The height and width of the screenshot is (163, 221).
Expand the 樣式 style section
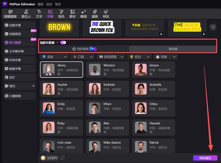tap(20, 86)
